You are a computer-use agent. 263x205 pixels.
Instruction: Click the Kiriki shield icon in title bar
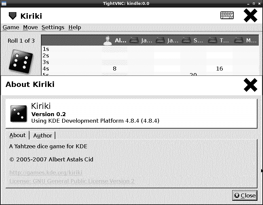(12, 16)
